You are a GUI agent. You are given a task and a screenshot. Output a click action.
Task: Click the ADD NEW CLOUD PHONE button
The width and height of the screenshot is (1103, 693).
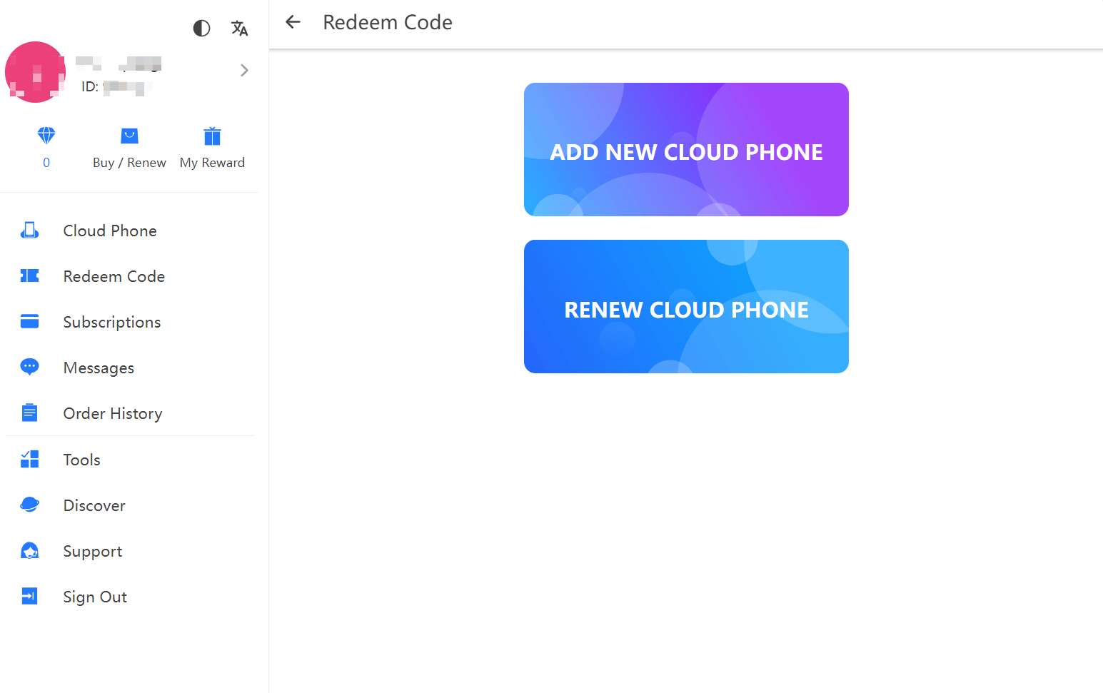pos(686,150)
